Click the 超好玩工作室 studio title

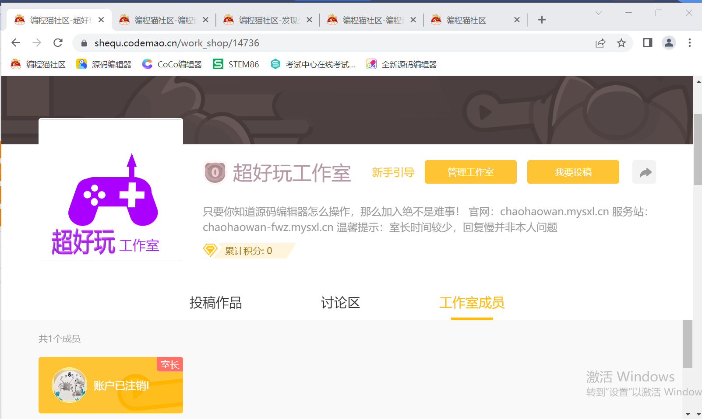coord(292,173)
